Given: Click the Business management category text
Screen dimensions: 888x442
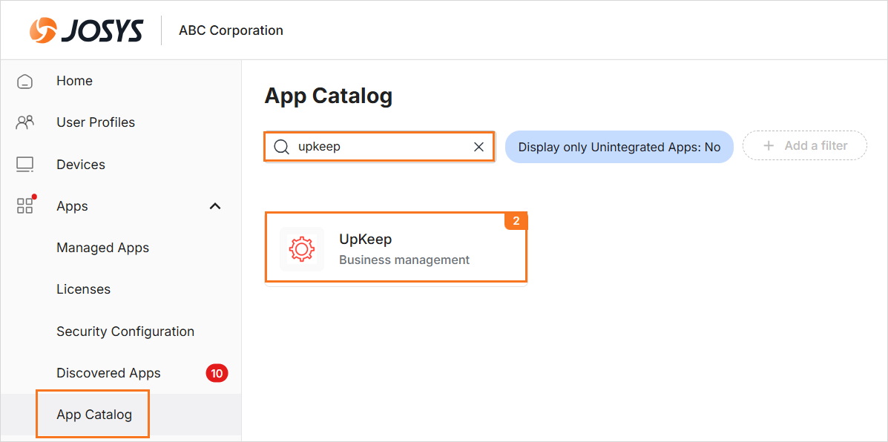Looking at the screenshot, I should 404,260.
